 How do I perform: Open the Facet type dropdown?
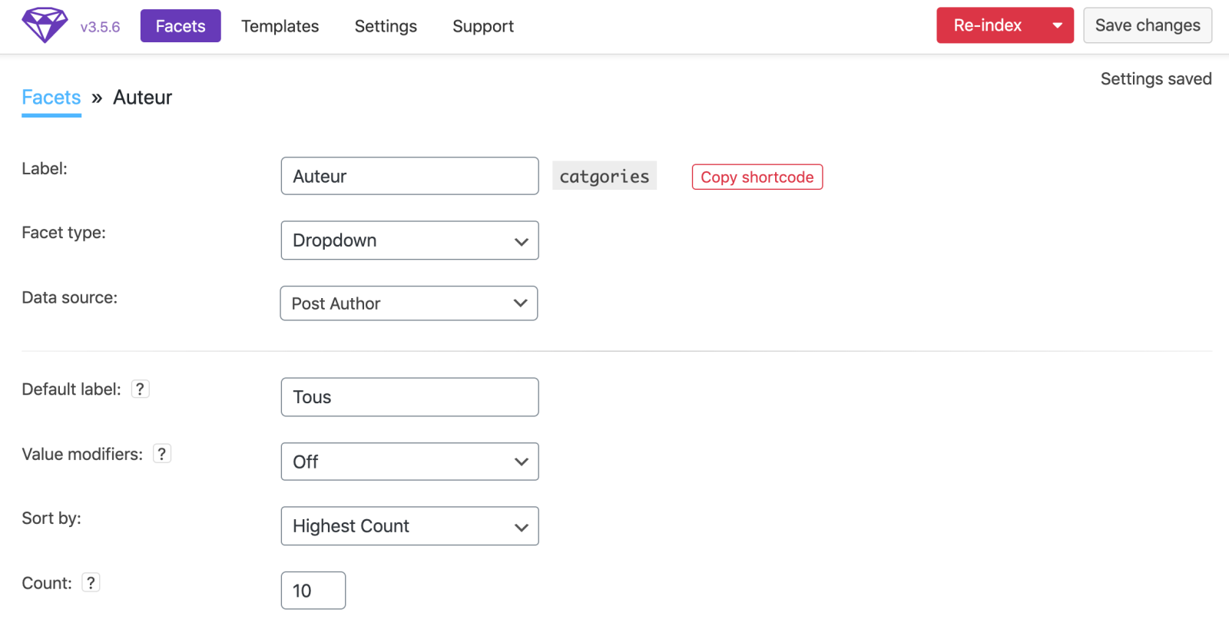(409, 240)
